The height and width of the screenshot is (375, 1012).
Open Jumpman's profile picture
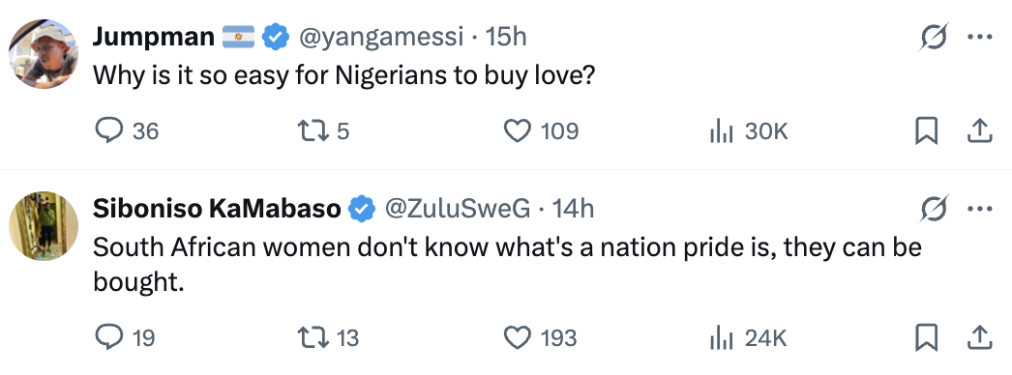pos(44,54)
